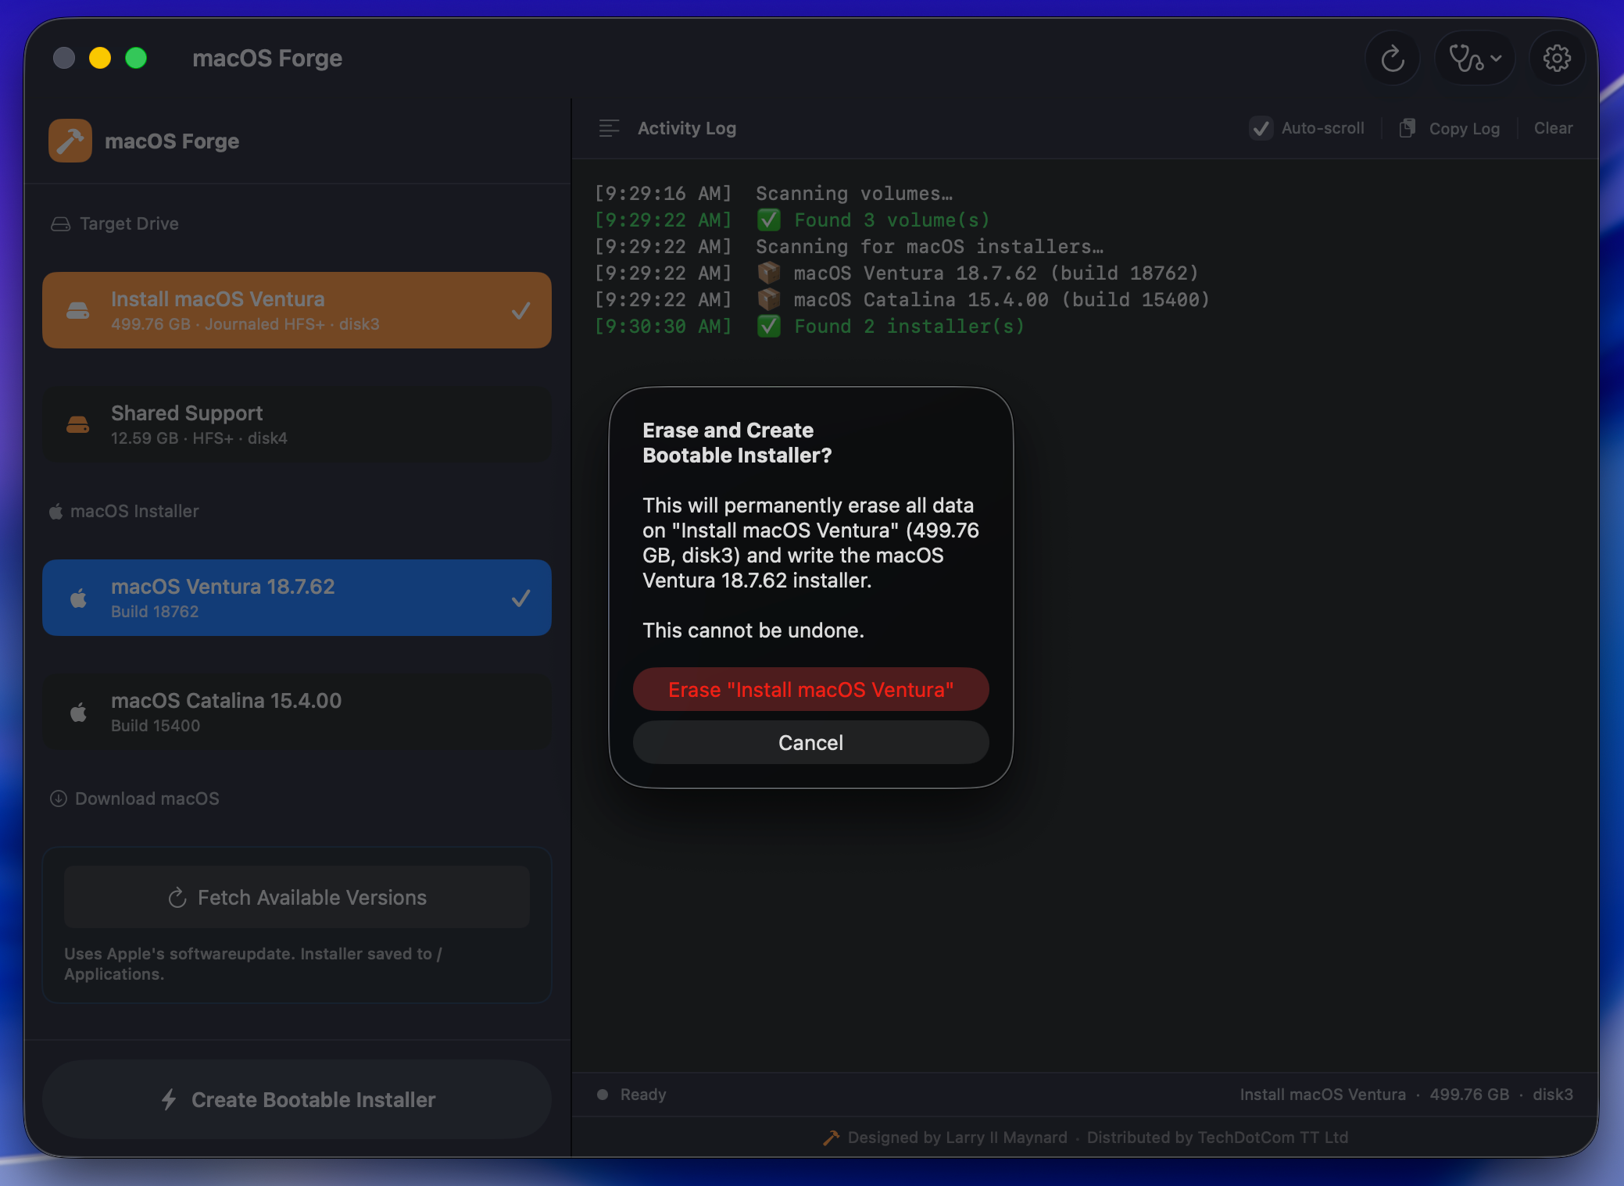The width and height of the screenshot is (1624, 1186).
Task: Click the Copy Log clipboard icon
Action: [1407, 128]
